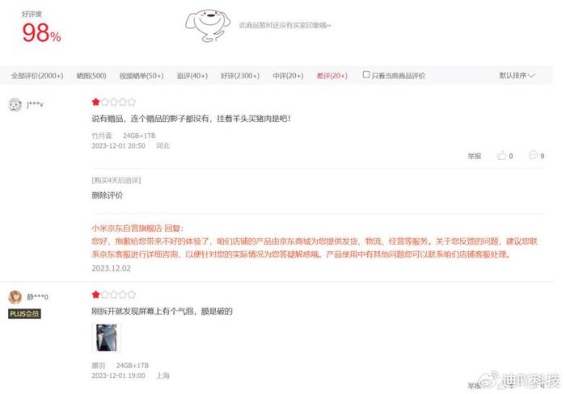Click 小米京东自营旗舰店 reply name
Screen dimensions: 566x394
[x=127, y=228]
